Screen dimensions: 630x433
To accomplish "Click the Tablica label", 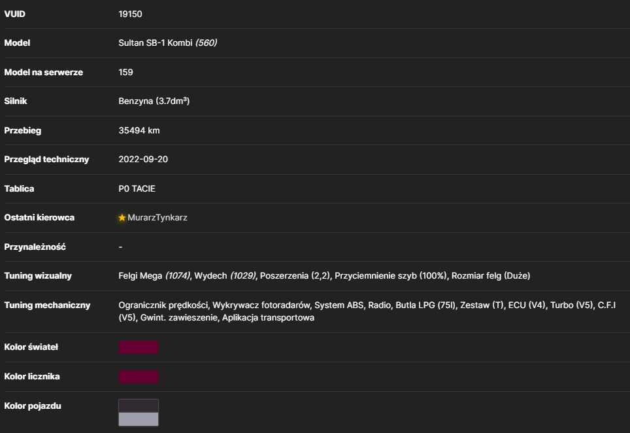I will [x=19, y=188].
